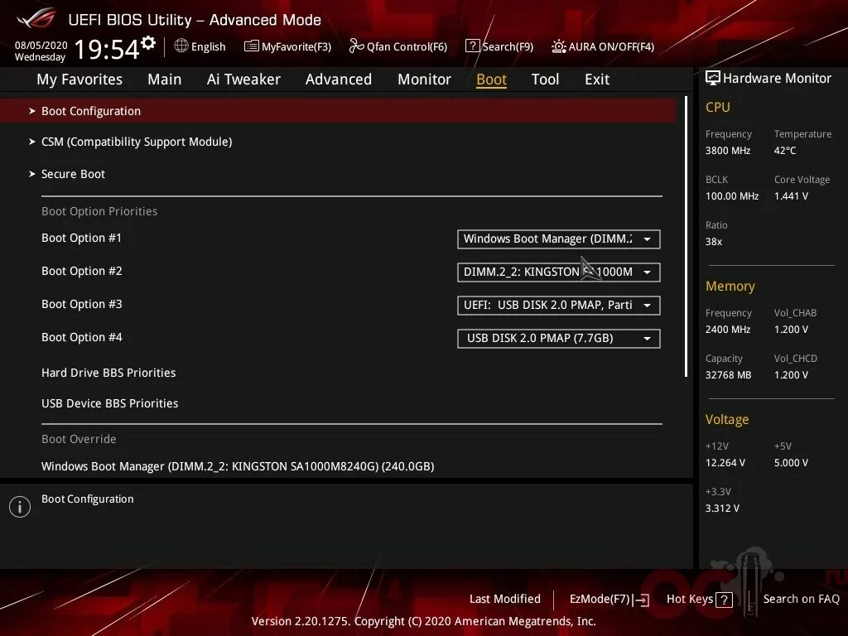This screenshot has width=848, height=636.
Task: Click the Boot Override heading
Action: click(x=79, y=439)
